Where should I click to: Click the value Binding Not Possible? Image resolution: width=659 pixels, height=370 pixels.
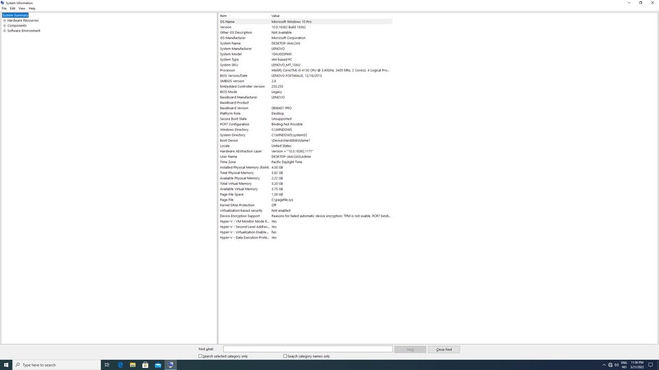click(x=287, y=124)
